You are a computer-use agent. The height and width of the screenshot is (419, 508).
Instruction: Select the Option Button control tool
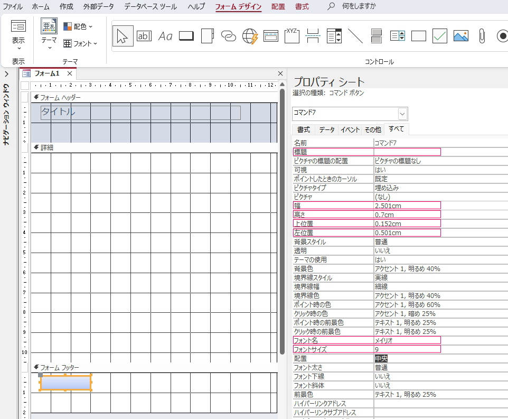(x=502, y=36)
